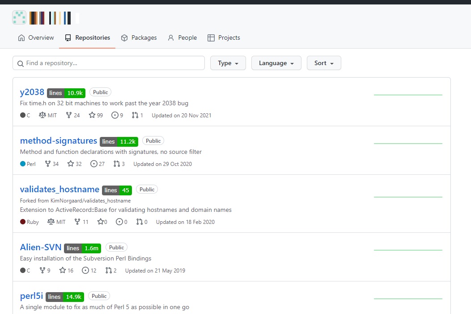The height and width of the screenshot is (314, 471).
Task: Click the Perl language label on method-signatures
Action: coord(31,164)
